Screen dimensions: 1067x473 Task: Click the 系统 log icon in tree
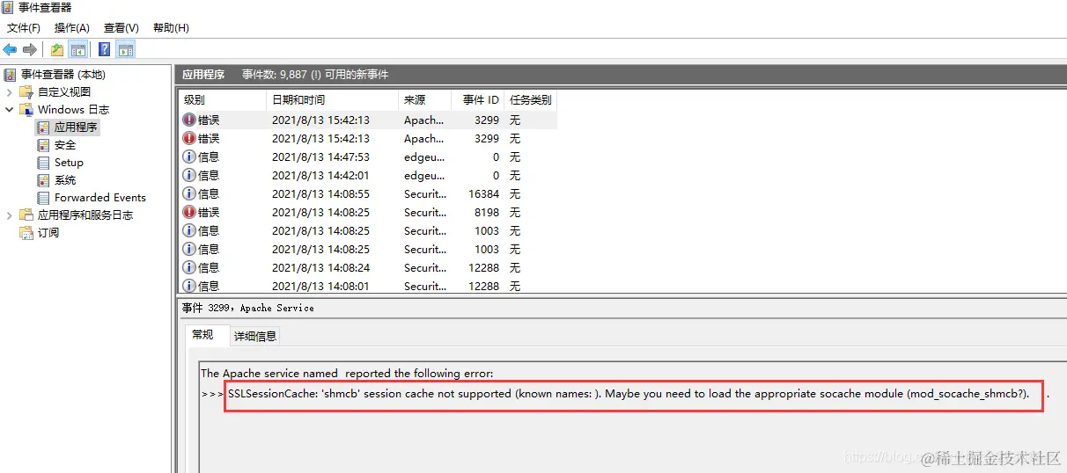coord(43,180)
